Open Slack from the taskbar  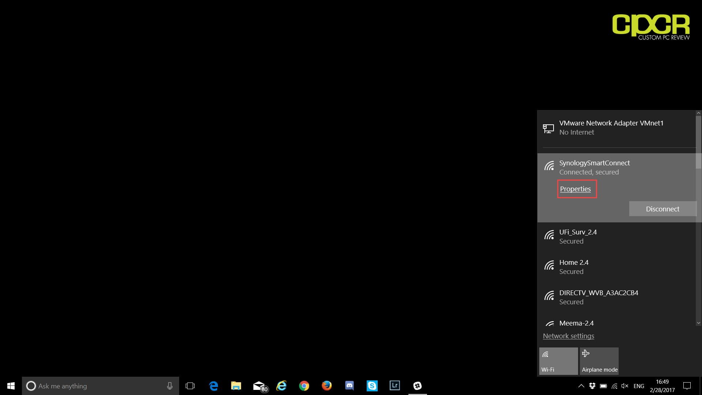pos(418,386)
